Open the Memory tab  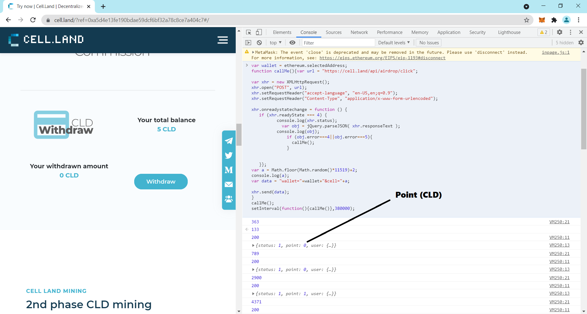coord(420,32)
